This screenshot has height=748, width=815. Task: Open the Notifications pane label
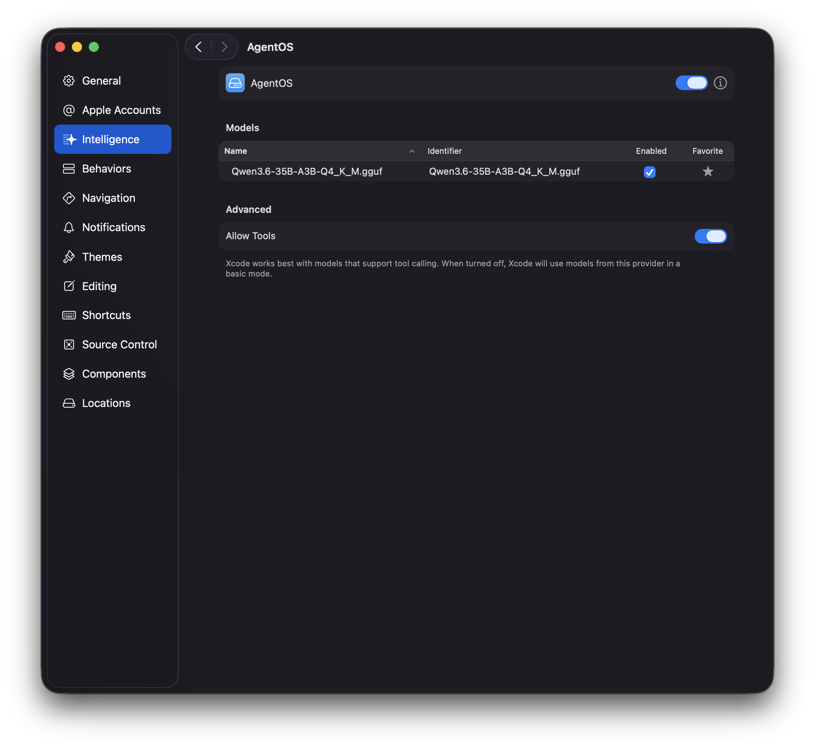click(x=113, y=227)
